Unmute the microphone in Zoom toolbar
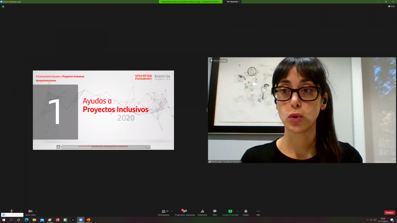Image resolution: width=397 pixels, height=223 pixels. pyautogui.click(x=12, y=211)
